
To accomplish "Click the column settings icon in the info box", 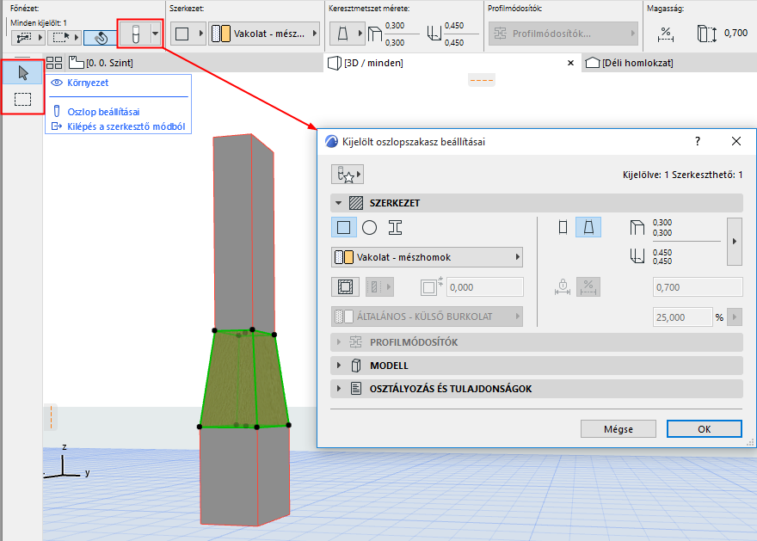I will [x=134, y=35].
